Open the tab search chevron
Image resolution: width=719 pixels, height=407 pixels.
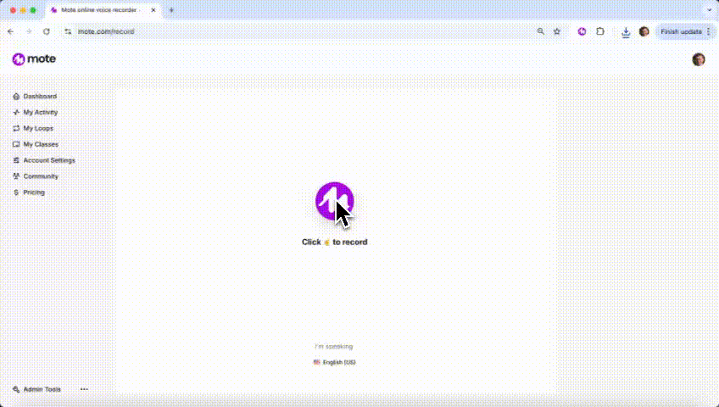[x=709, y=9]
